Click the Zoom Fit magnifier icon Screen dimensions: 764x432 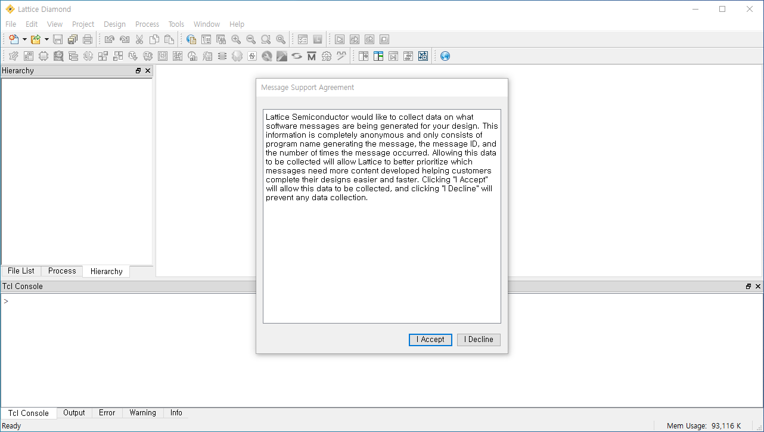[266, 39]
